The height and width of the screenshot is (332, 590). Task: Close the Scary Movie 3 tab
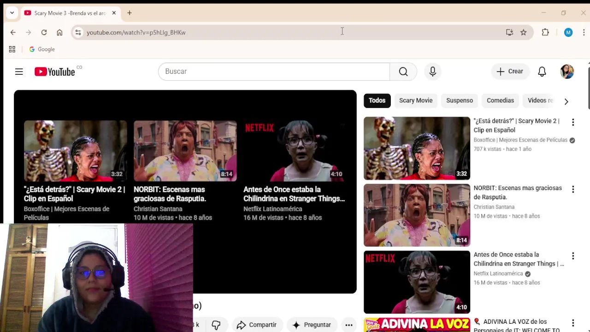(x=114, y=13)
